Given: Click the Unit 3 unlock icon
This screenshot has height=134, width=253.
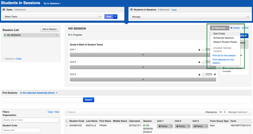Looking at the screenshot, I should click(x=215, y=74).
